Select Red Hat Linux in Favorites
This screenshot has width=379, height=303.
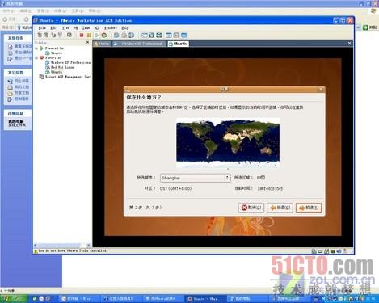pyautogui.click(x=62, y=67)
